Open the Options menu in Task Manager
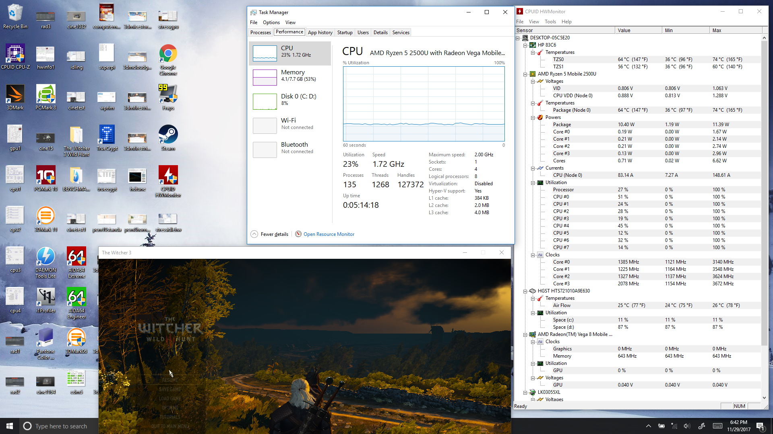773x434 pixels. 271,23
